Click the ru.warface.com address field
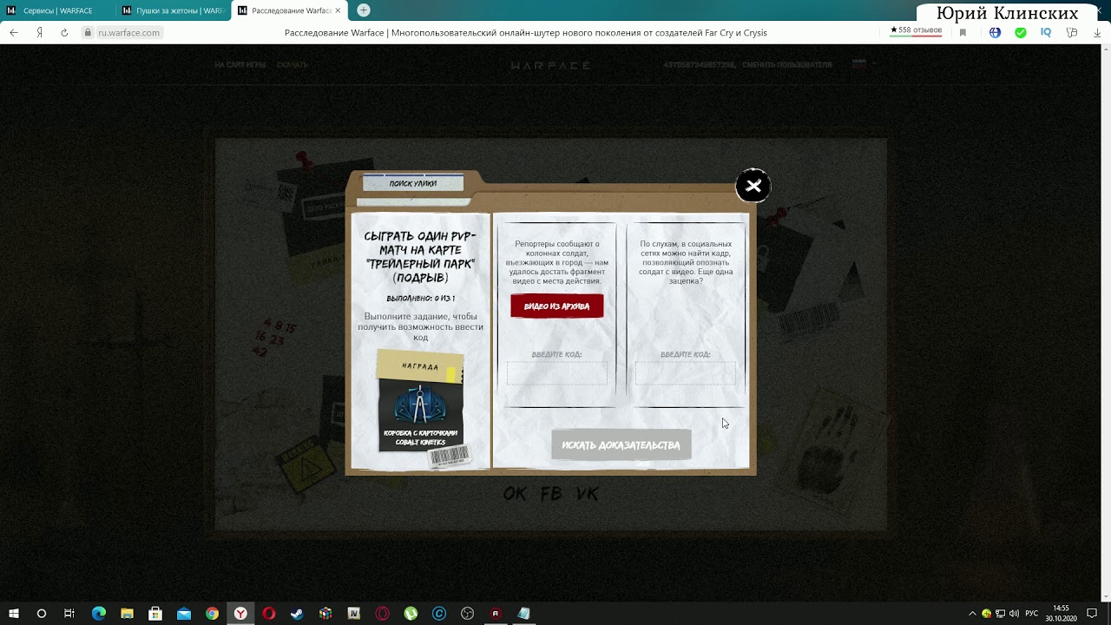 (128, 32)
